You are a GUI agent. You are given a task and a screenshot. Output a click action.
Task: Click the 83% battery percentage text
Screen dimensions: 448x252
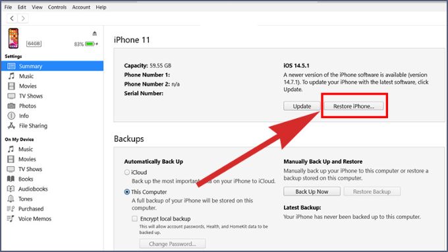79,44
